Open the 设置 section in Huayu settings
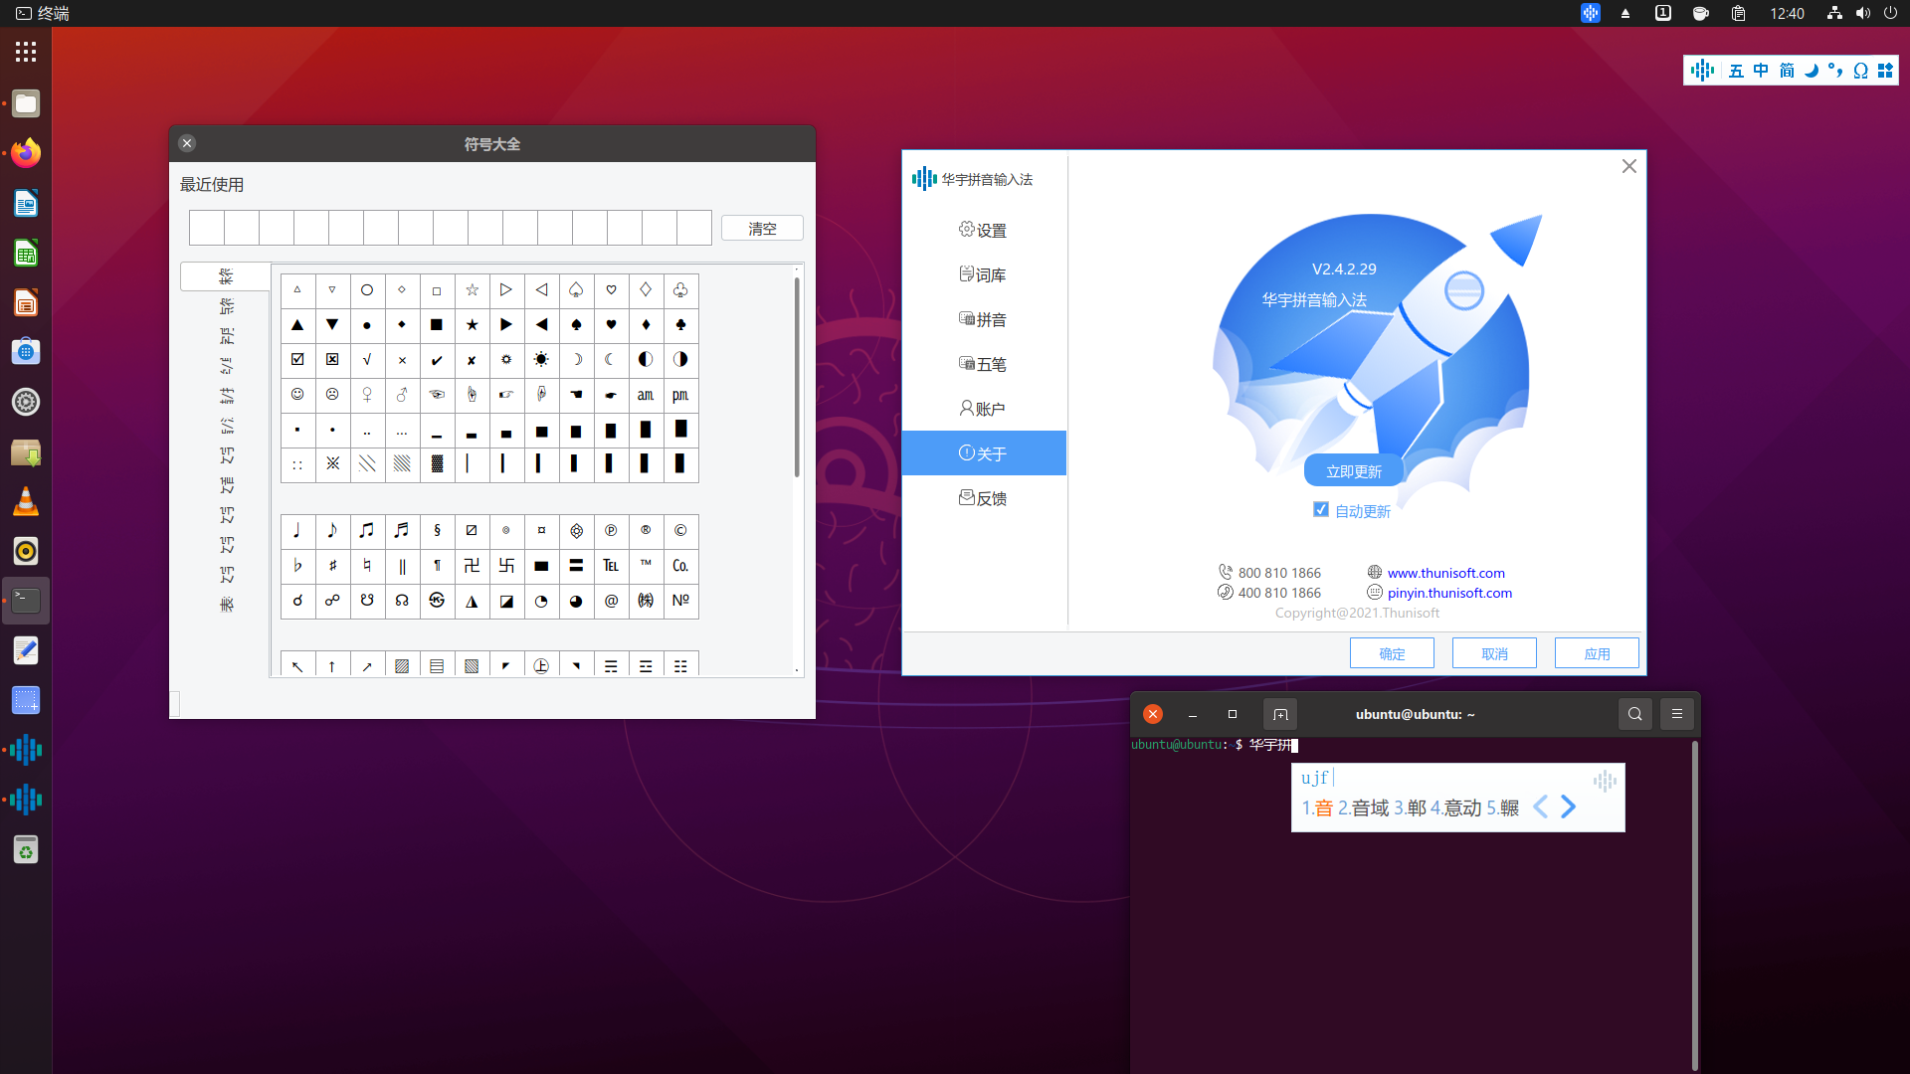This screenshot has width=1910, height=1074. pyautogui.click(x=984, y=230)
